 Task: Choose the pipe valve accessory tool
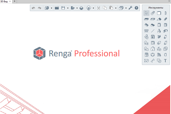click(159, 37)
